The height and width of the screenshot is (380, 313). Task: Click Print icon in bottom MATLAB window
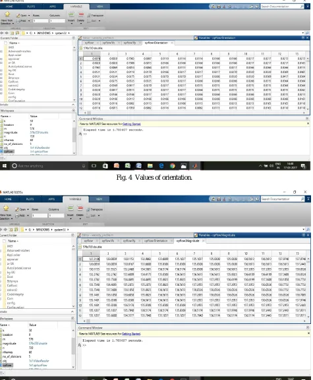17,215
